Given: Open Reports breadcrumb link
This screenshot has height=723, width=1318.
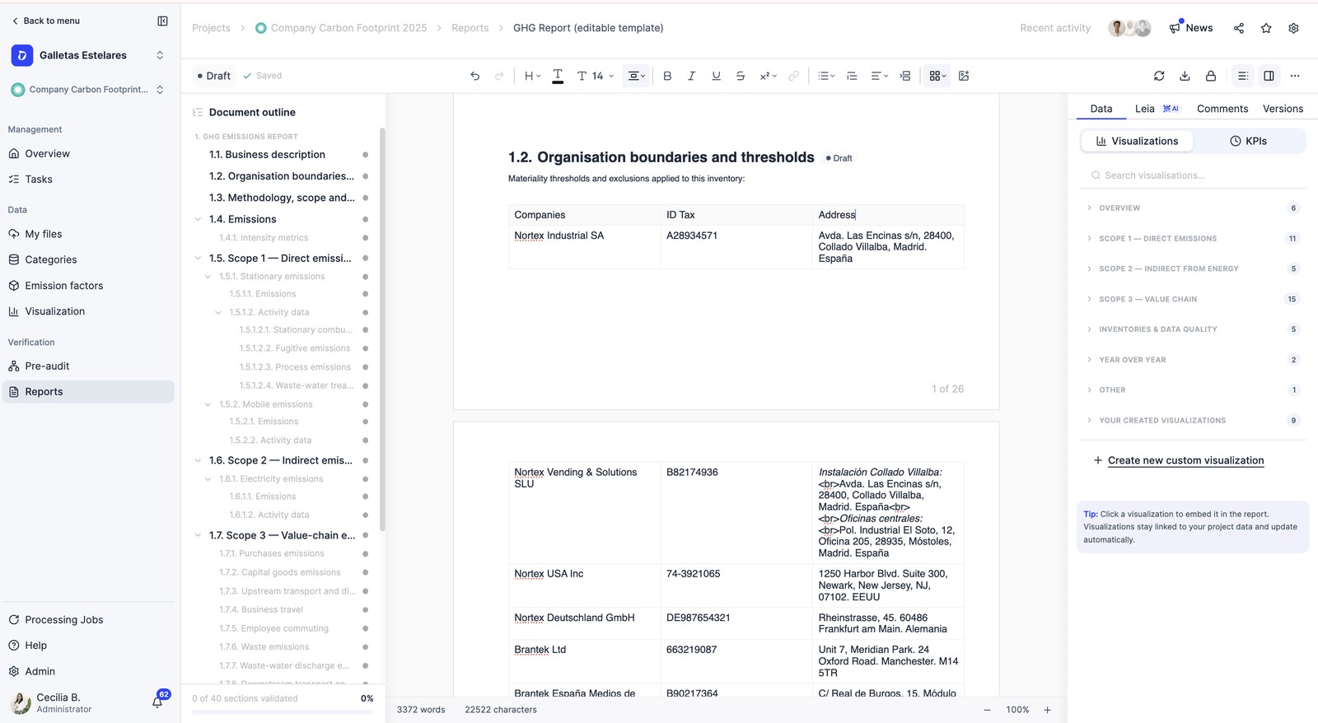Looking at the screenshot, I should [470, 28].
